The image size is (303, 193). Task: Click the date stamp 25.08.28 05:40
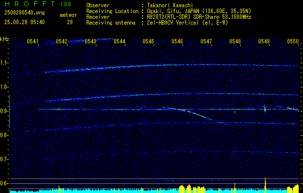pos(25,22)
